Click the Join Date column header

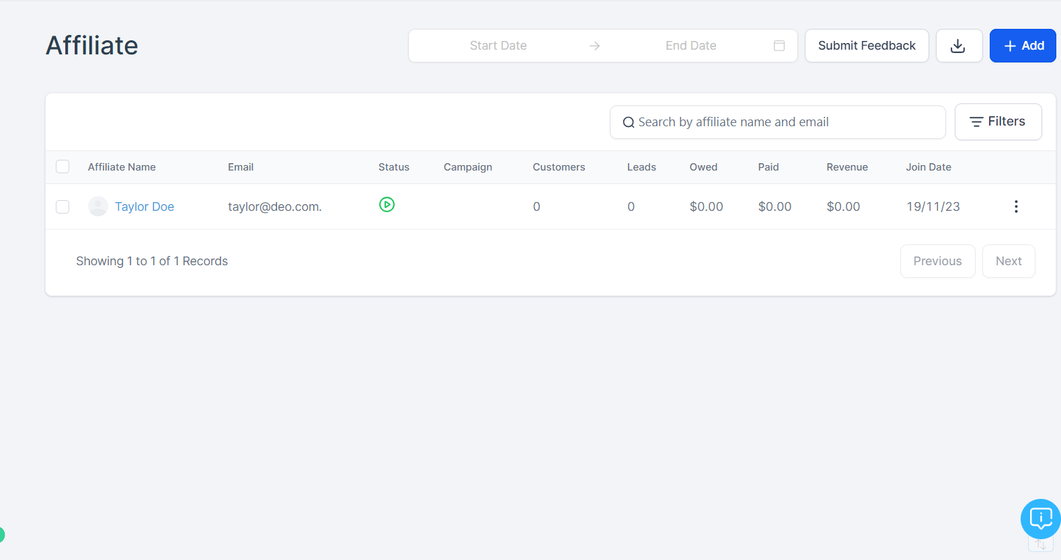point(929,167)
